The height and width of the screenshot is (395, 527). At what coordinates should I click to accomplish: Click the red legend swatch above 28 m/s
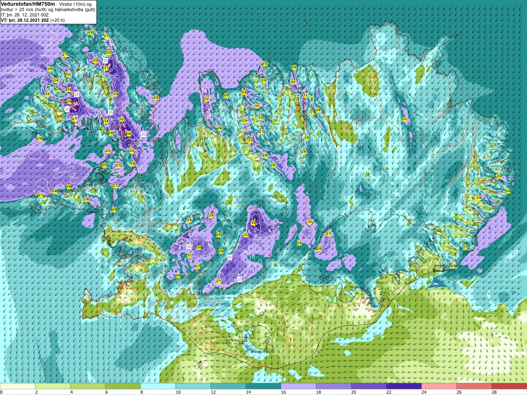click(x=509, y=386)
